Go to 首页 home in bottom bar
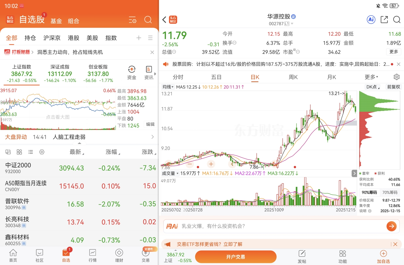 click(x=13, y=255)
